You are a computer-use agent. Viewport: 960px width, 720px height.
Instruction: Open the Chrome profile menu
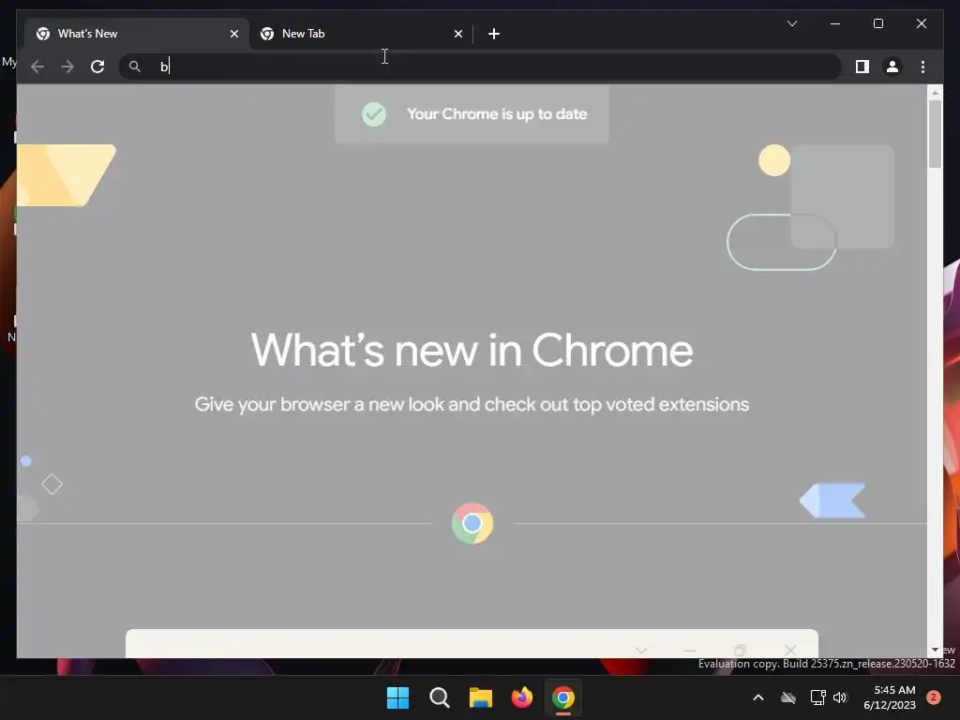[x=892, y=67]
